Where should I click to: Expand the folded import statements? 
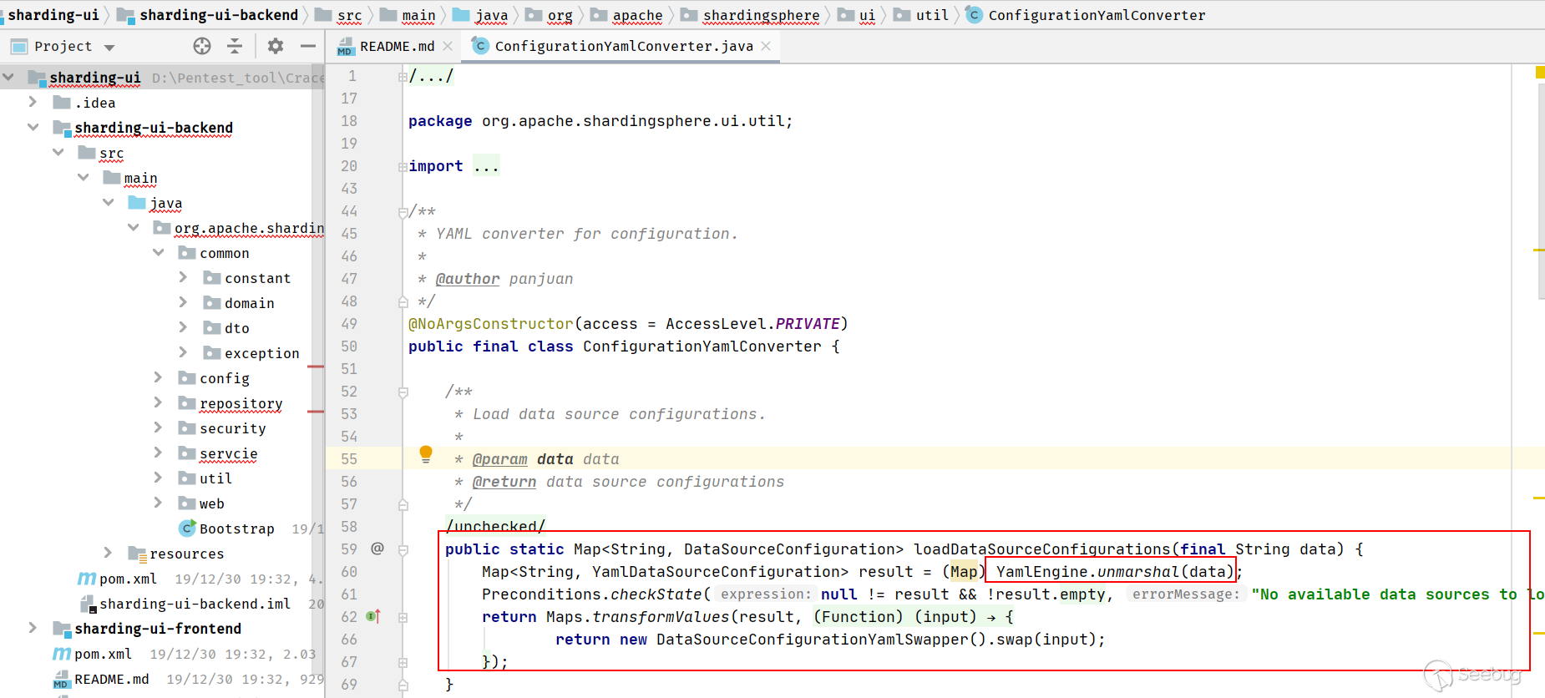click(486, 166)
